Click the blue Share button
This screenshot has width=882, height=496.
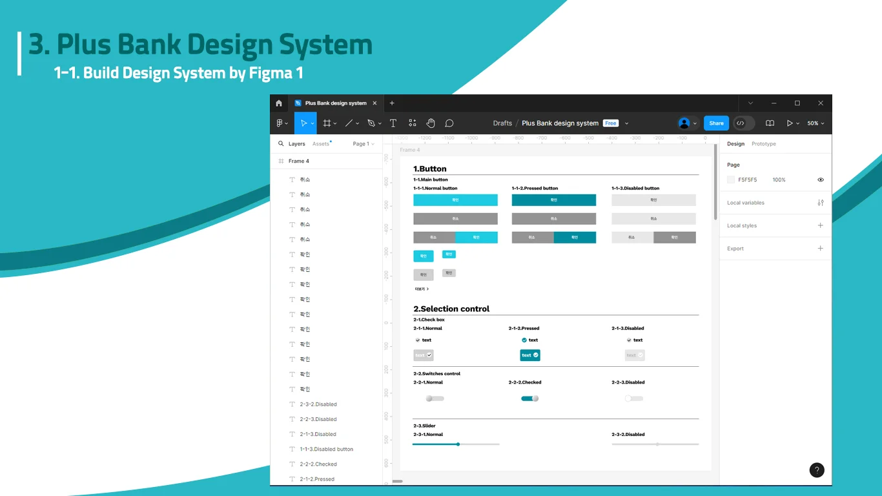(716, 123)
